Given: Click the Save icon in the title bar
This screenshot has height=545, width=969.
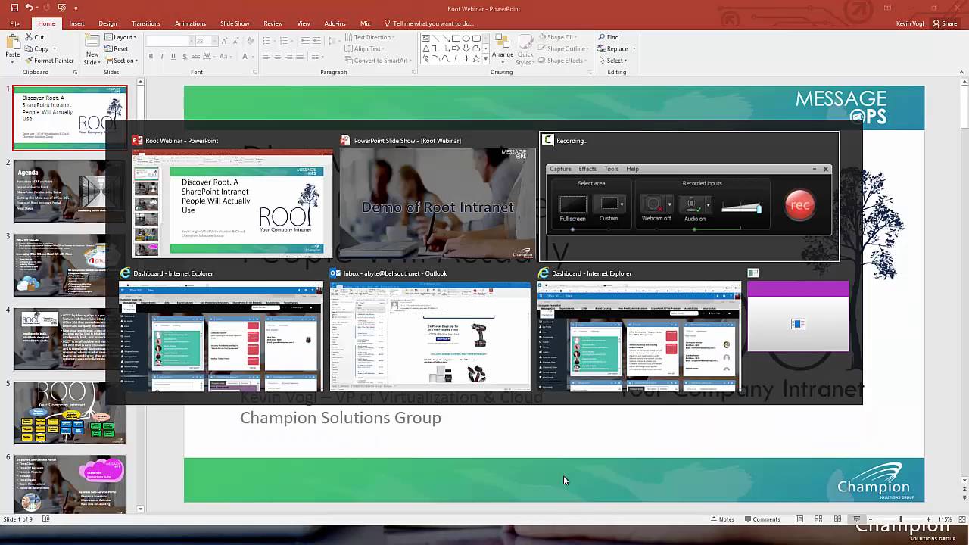Looking at the screenshot, I should pyautogui.click(x=14, y=8).
